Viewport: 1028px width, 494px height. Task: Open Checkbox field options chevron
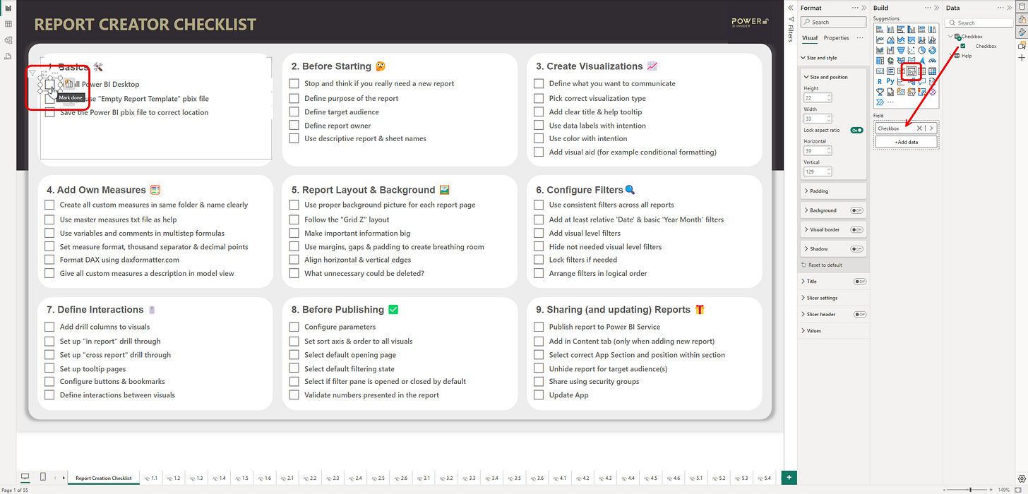coord(931,128)
